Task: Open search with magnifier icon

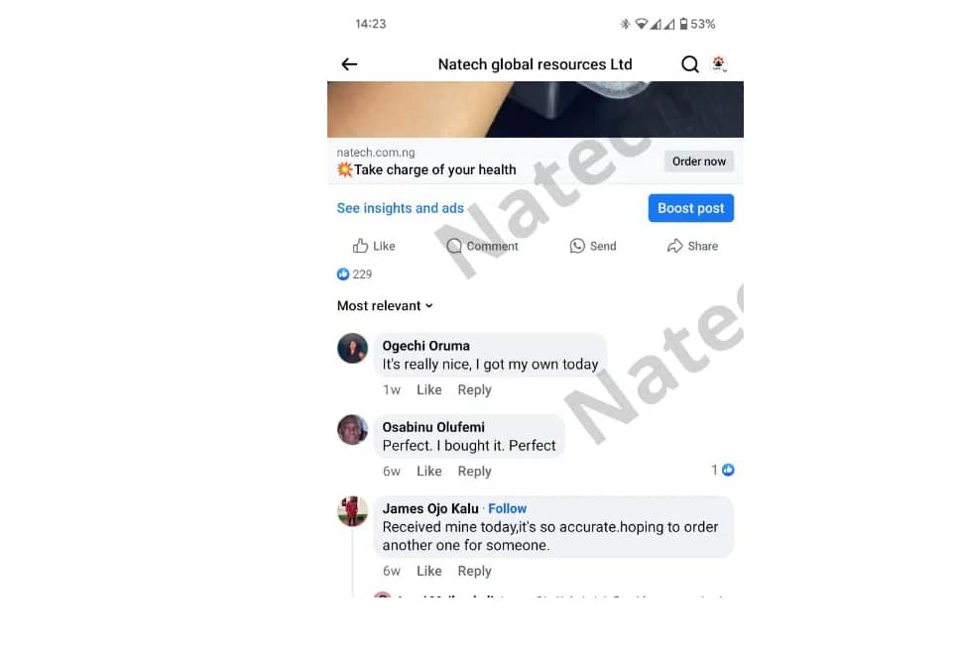Action: tap(690, 64)
